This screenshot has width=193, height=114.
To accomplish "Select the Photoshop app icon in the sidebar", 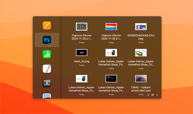I will tap(47, 40).
